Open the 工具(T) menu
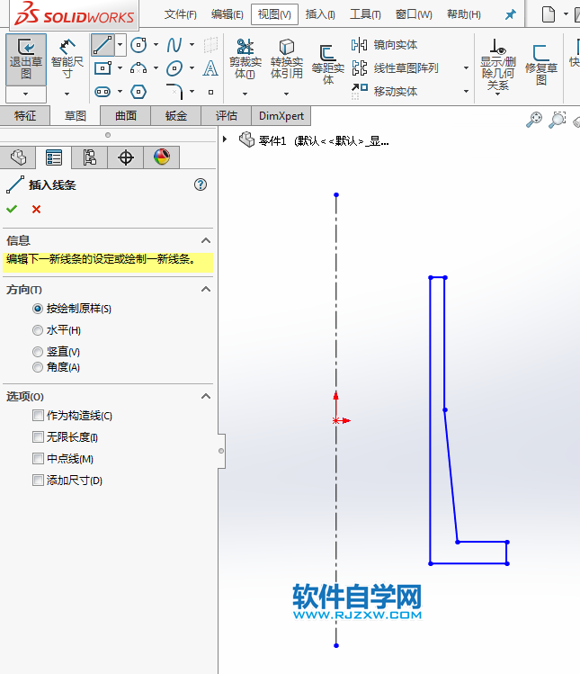This screenshot has height=674, width=580. [x=365, y=14]
